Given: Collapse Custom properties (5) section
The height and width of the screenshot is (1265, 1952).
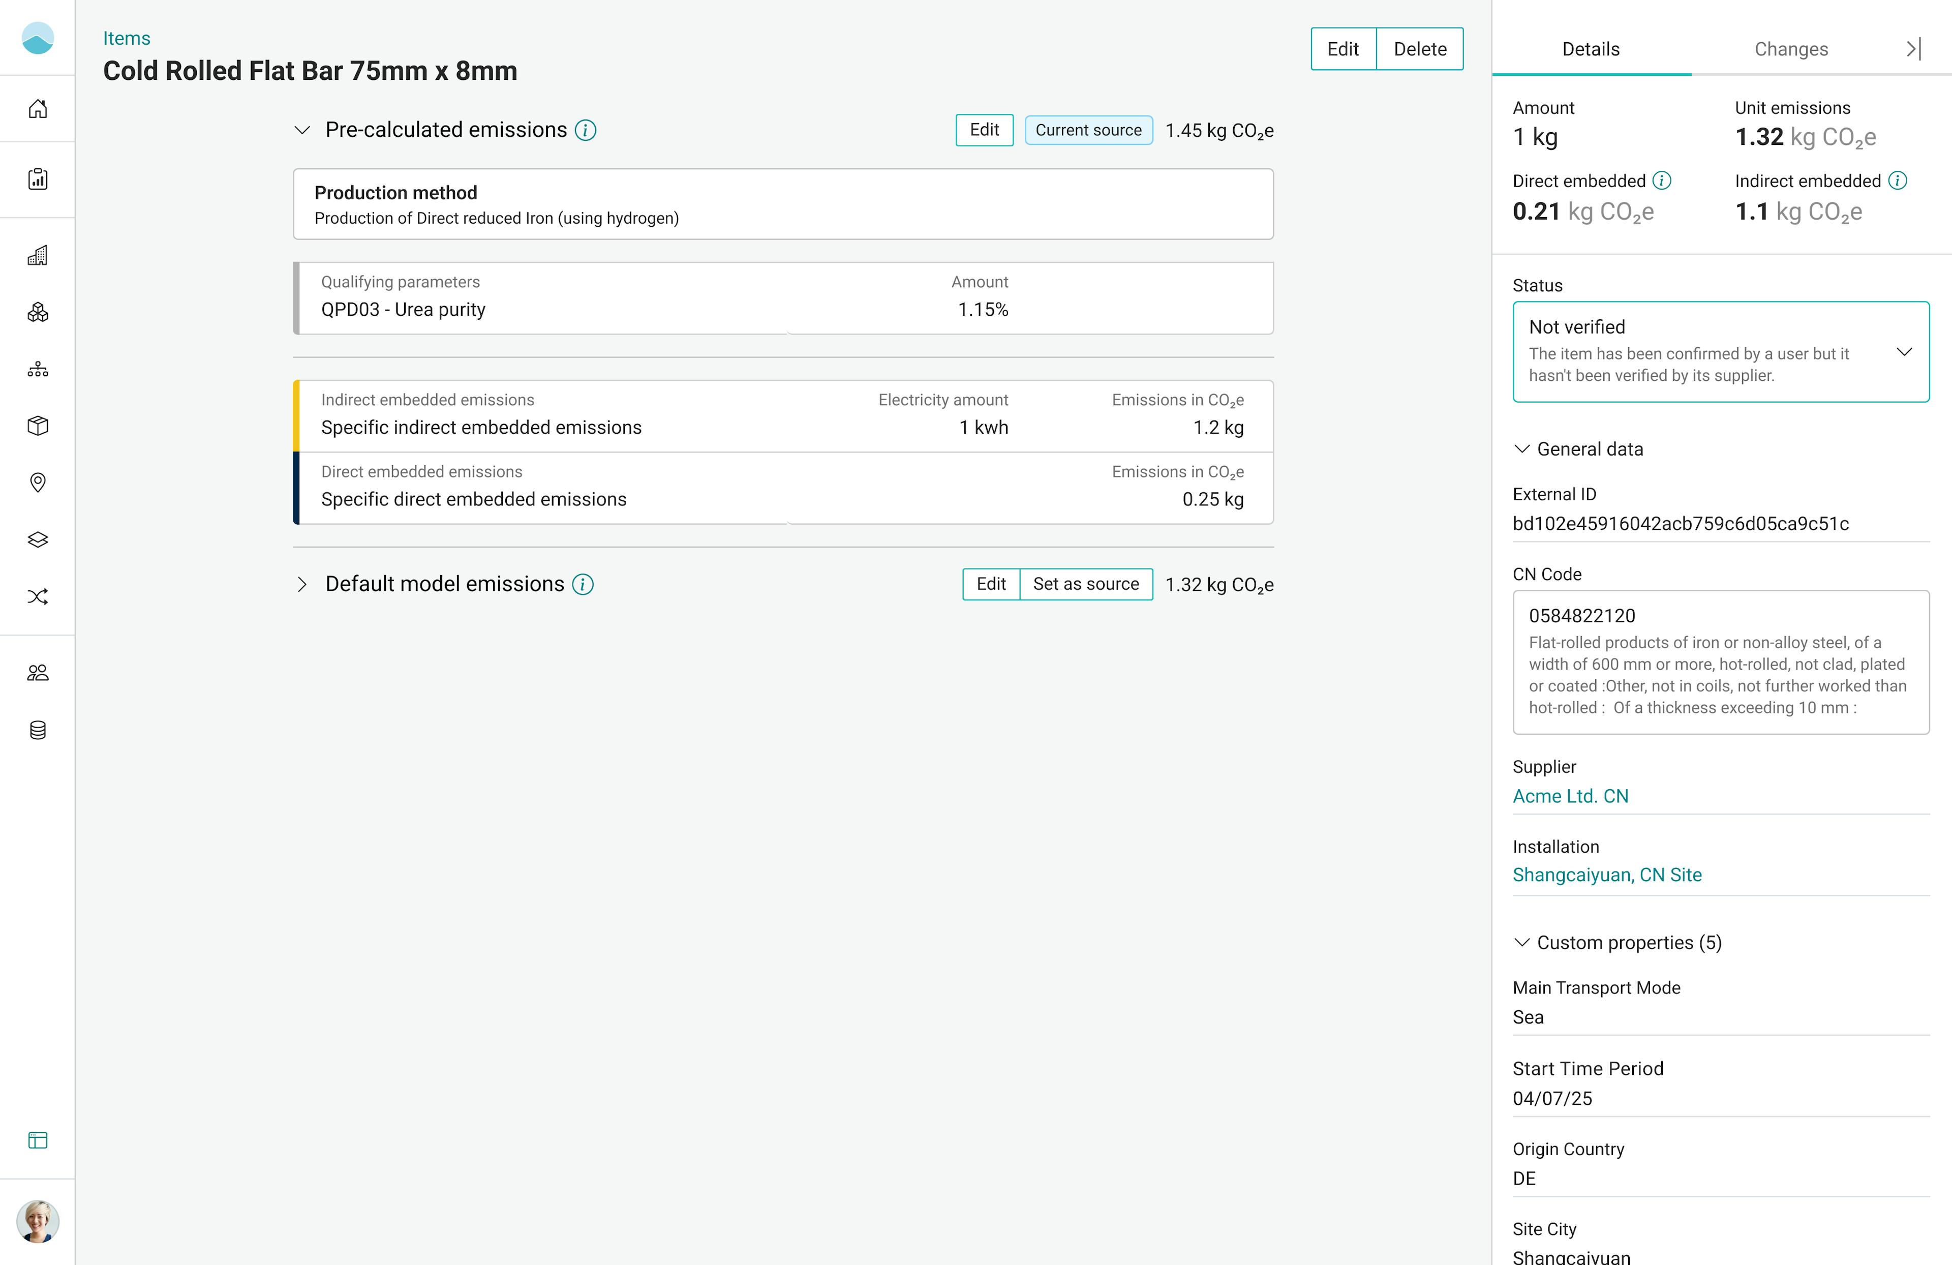Looking at the screenshot, I should pyautogui.click(x=1521, y=943).
